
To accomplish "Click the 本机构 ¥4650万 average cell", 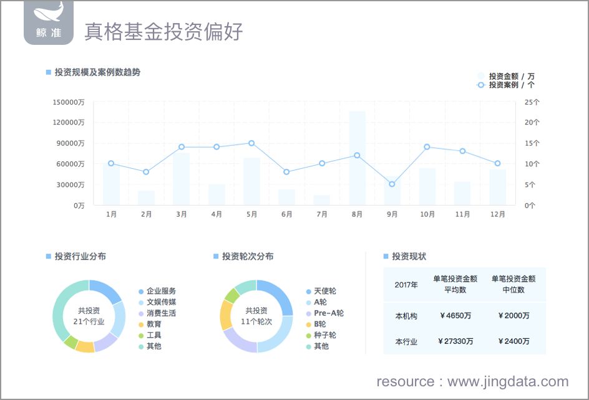I will (455, 315).
